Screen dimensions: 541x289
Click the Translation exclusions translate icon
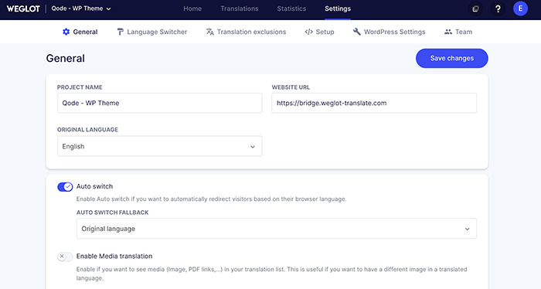[209, 32]
